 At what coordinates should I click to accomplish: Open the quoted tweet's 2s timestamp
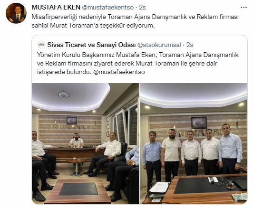point(190,45)
